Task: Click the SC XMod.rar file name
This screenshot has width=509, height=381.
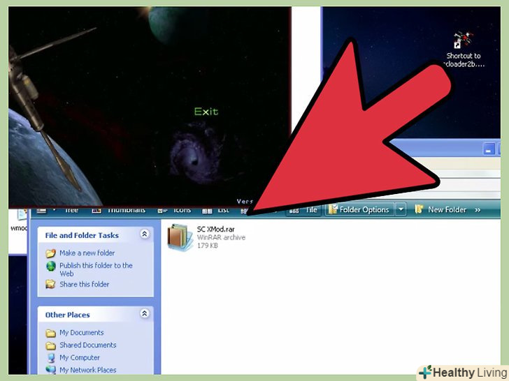Action: [215, 229]
